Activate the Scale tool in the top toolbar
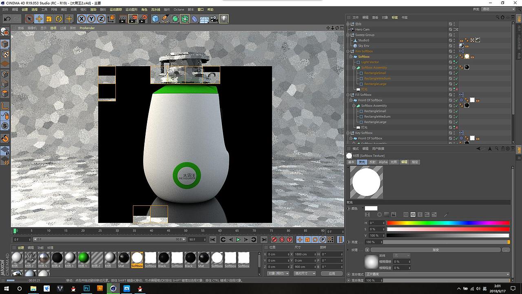This screenshot has height=294, width=522. pos(49,19)
